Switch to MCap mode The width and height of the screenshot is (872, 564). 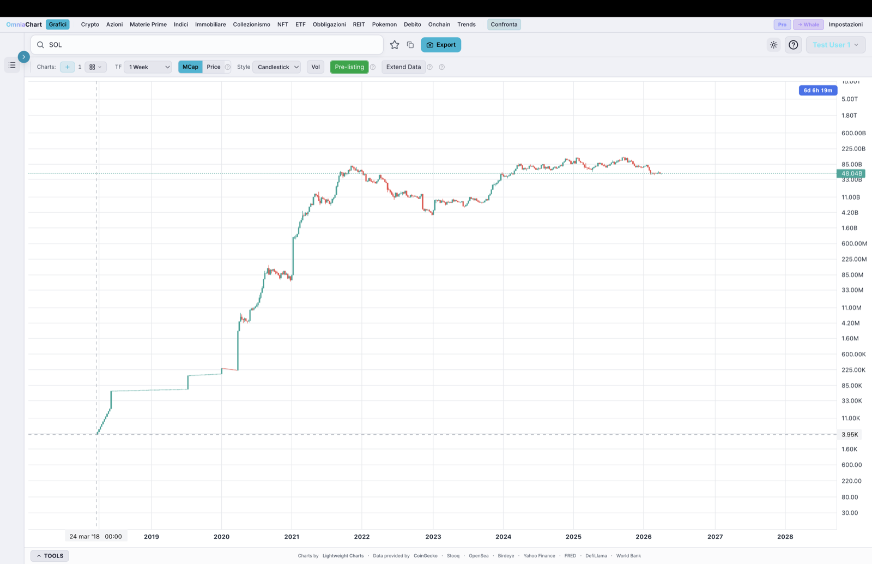190,67
